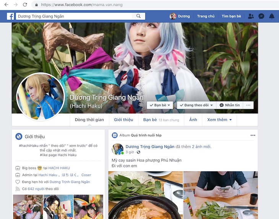Open the HACHI HAKU workplace link
Image resolution: width=279 pixels, height=219 pixels.
[x=59, y=168]
